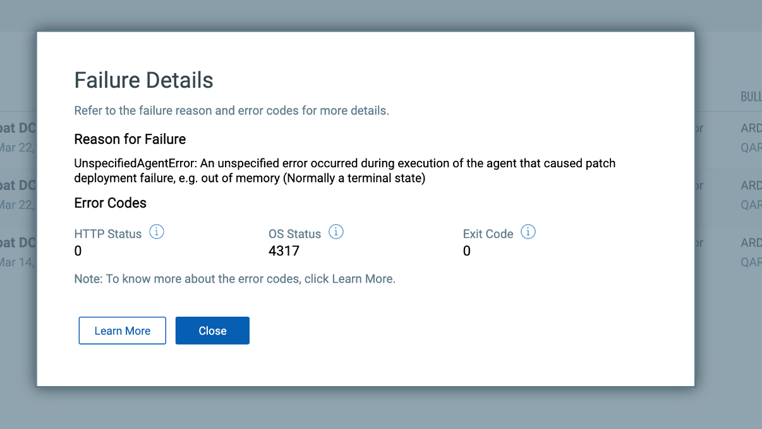Open the HTTP Status info icon tooltip
This screenshot has height=429, width=762.
point(156,232)
